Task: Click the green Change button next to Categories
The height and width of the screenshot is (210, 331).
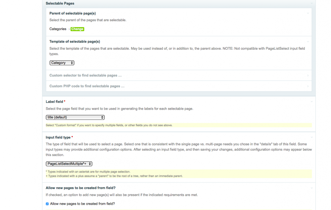Action: 77,29
